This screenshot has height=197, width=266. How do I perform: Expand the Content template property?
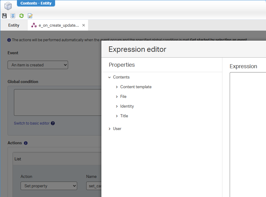[x=117, y=87]
